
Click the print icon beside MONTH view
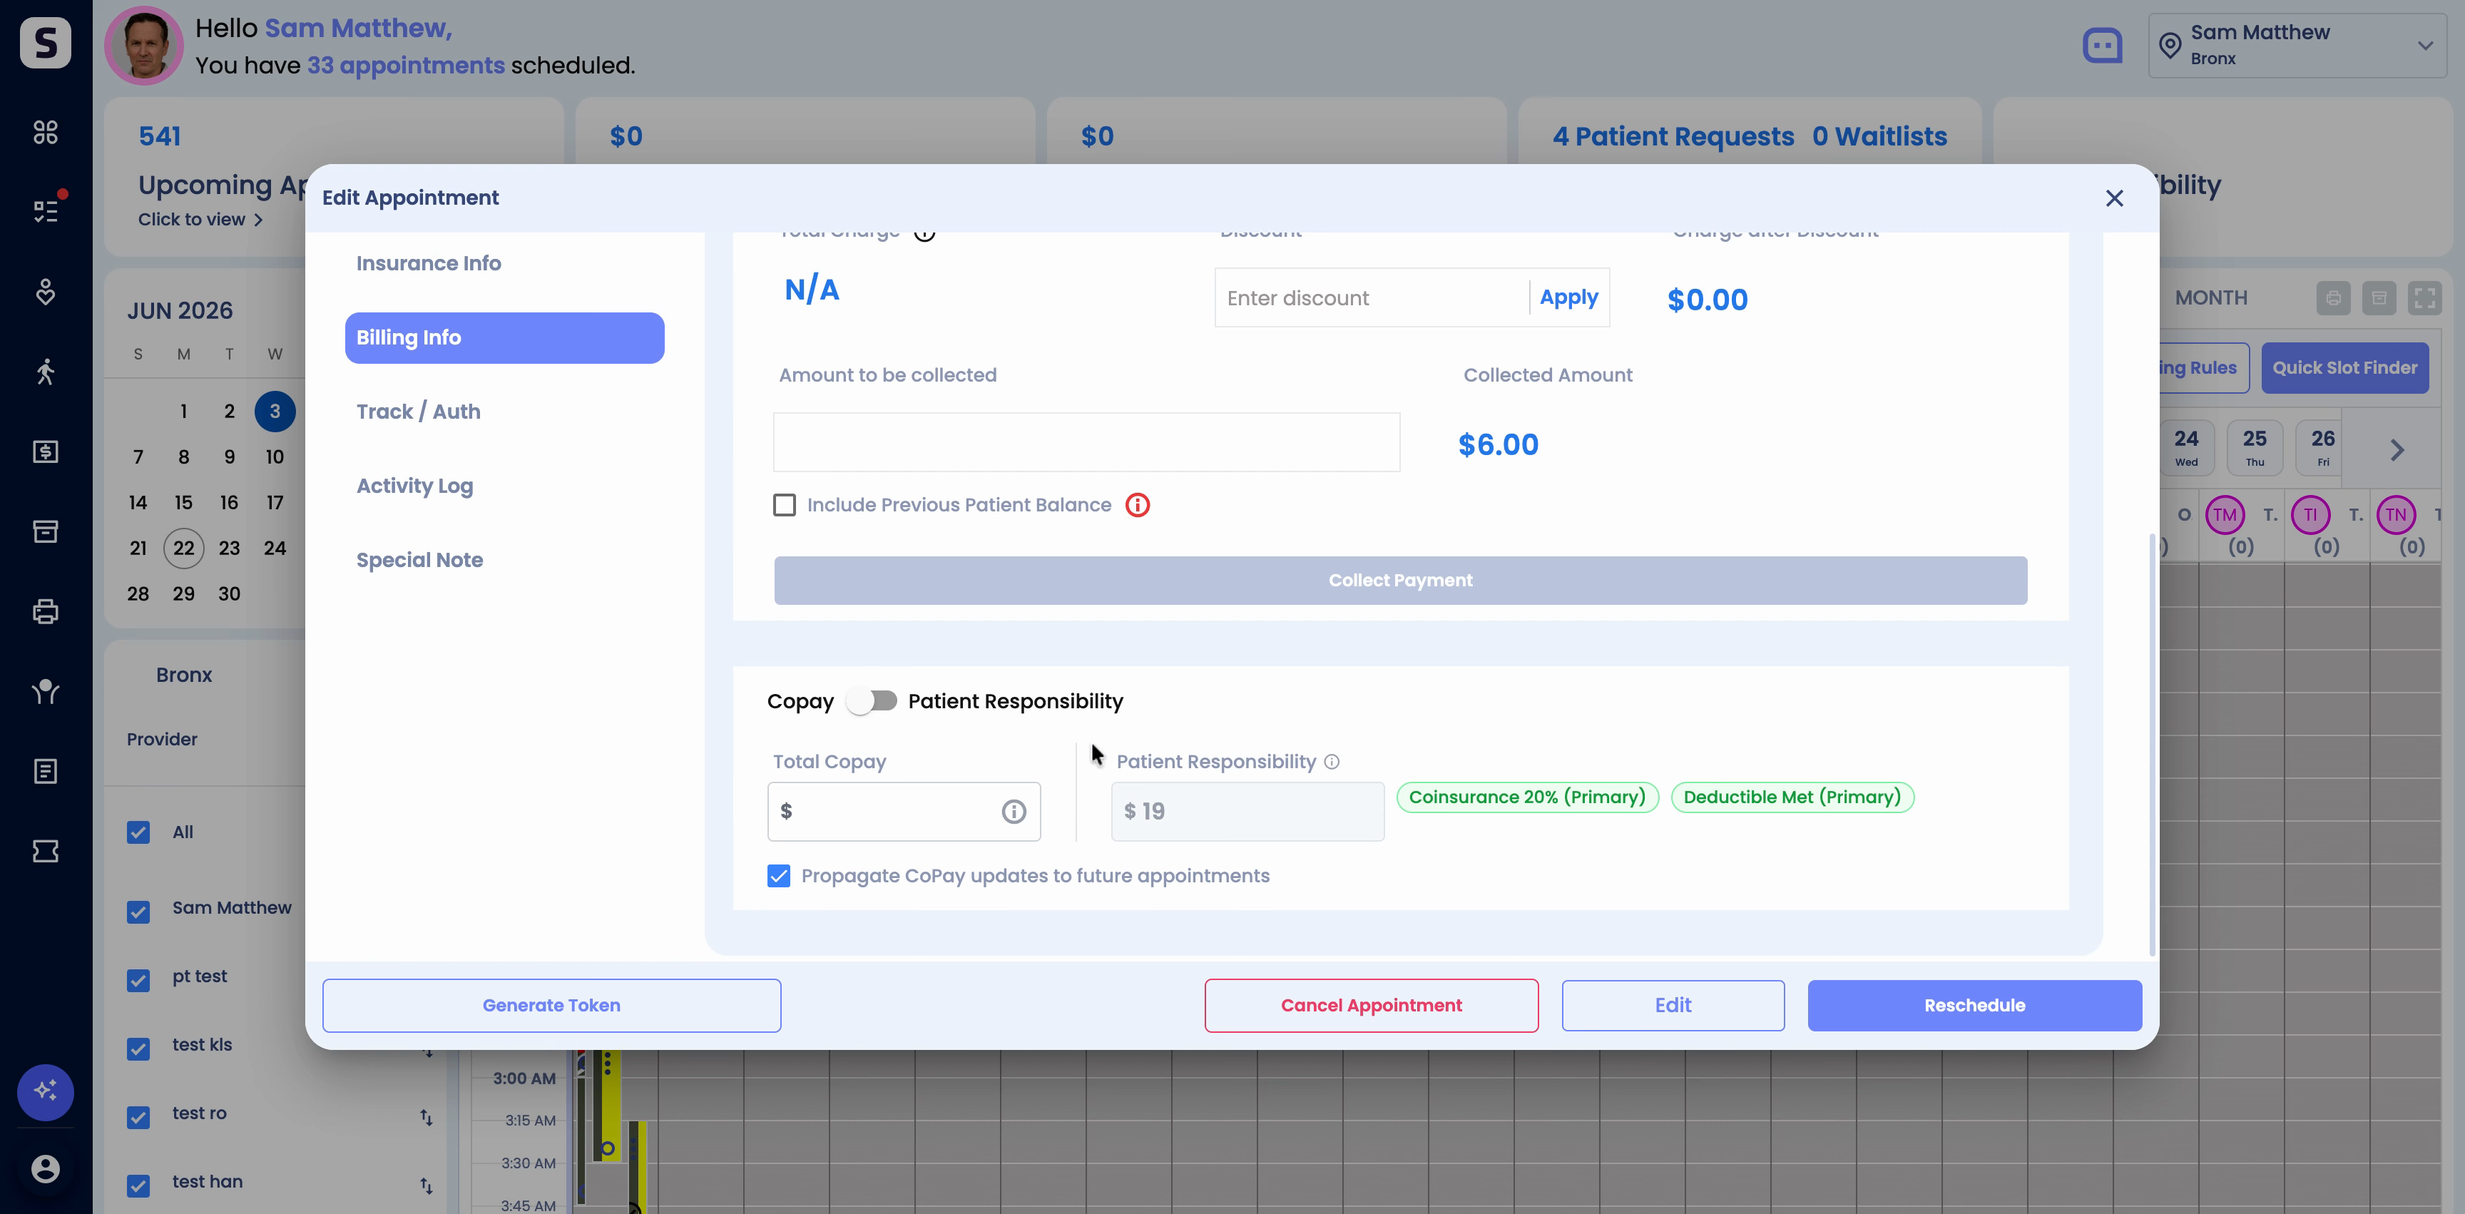[2333, 297]
